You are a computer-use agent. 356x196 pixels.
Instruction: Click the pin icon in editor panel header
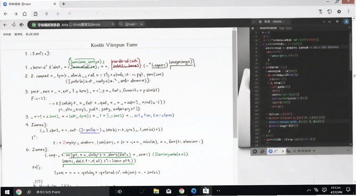tap(337, 21)
